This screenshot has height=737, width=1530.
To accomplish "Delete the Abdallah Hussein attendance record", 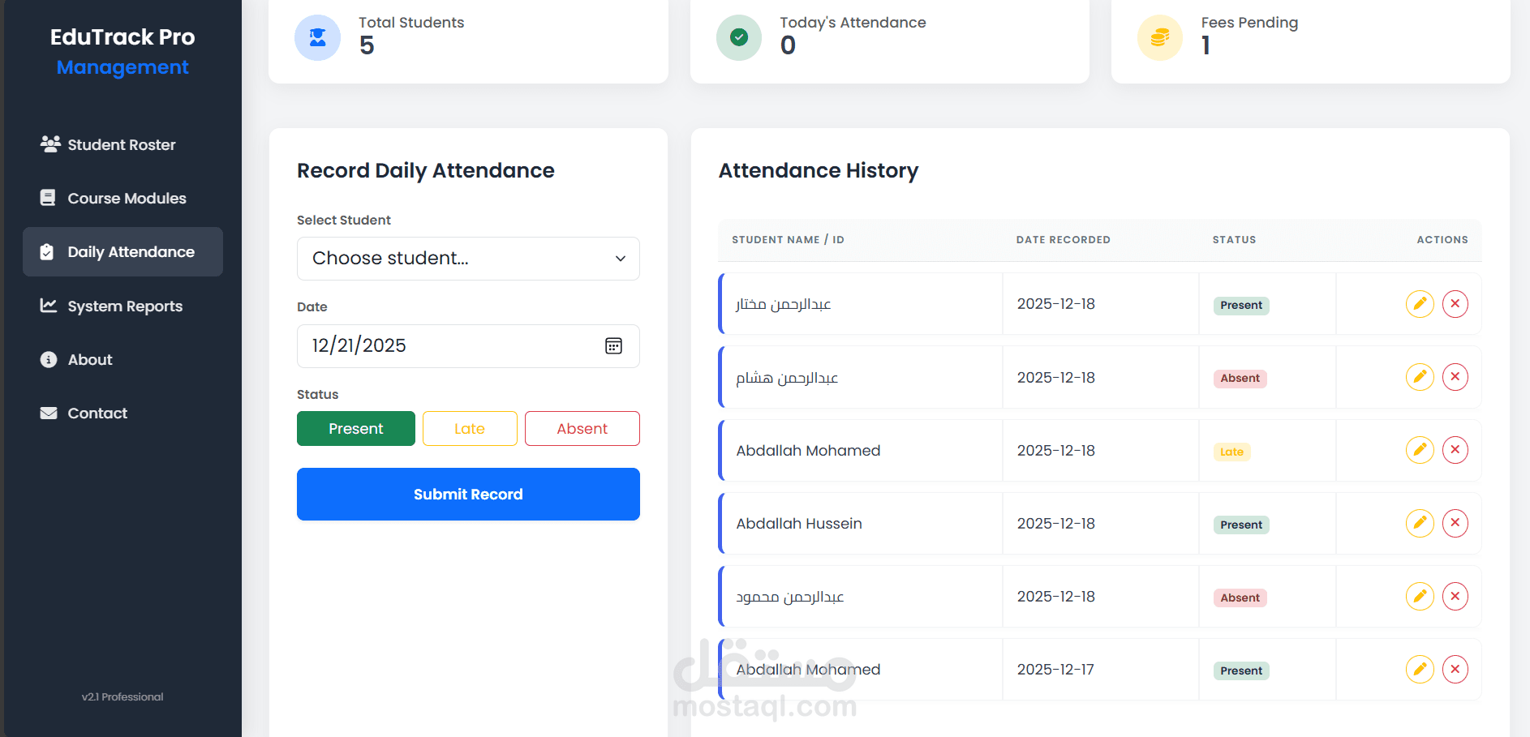I will tap(1455, 523).
